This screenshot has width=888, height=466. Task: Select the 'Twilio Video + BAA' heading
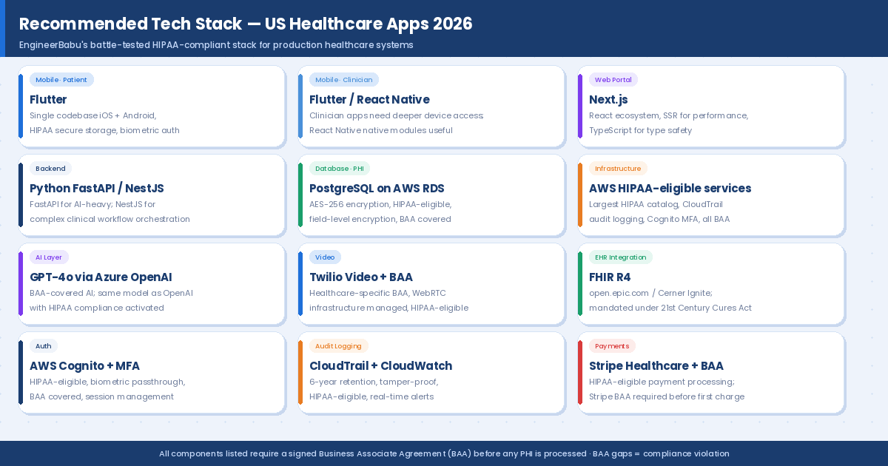361,277
